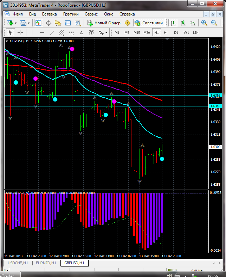Switch to M30 timeframe
The image size is (226, 277).
(x=147, y=33)
